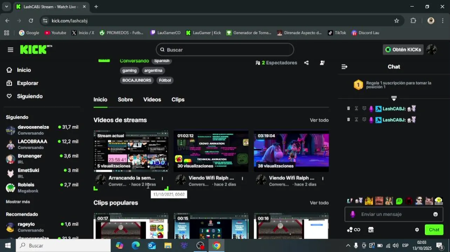This screenshot has width=450, height=252.
Task: Click the person icon beside share
Action: tap(322, 63)
